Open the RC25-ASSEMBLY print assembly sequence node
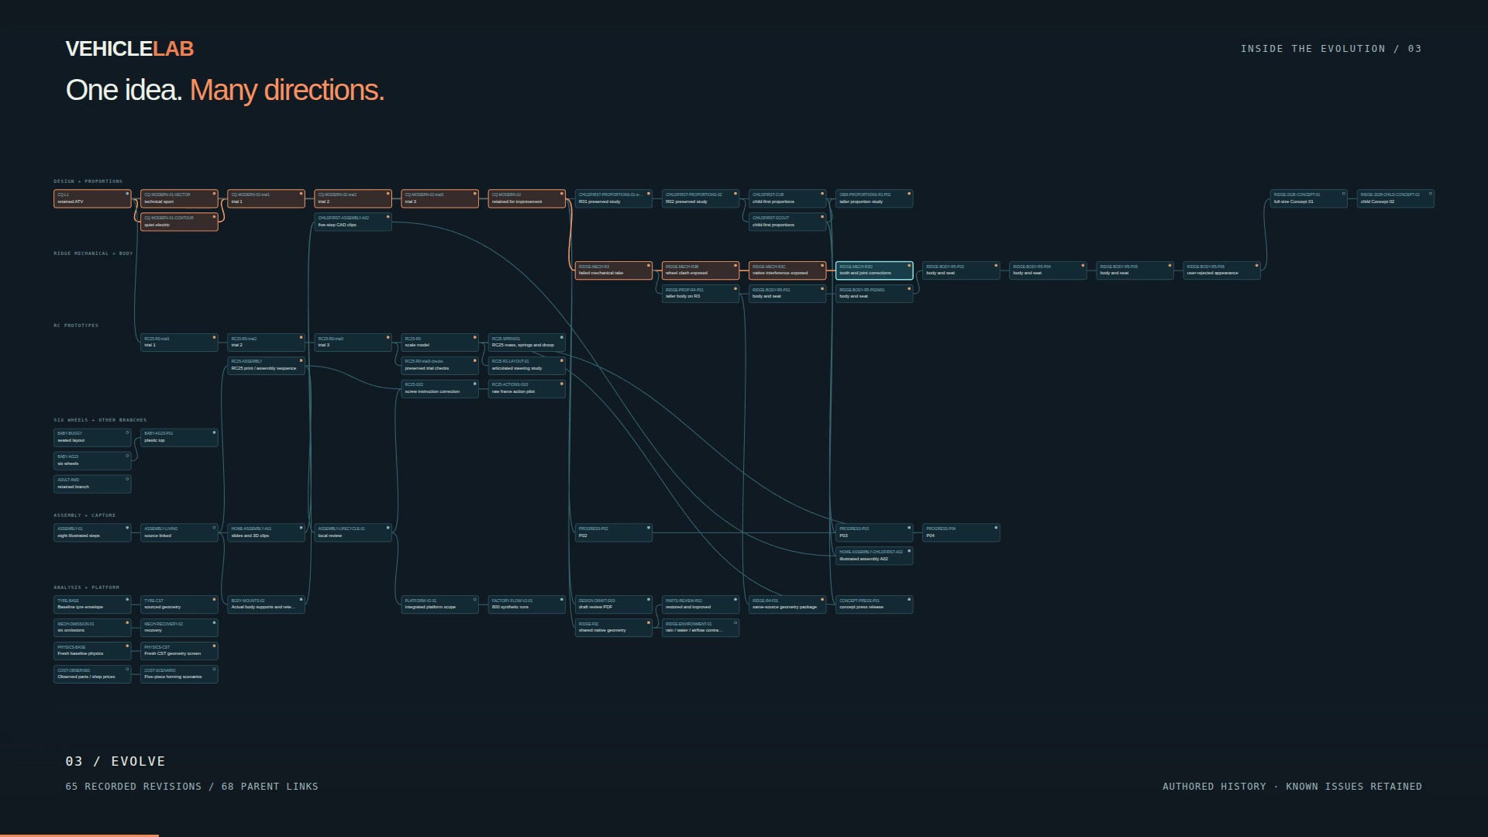The height and width of the screenshot is (837, 1488). (x=266, y=366)
